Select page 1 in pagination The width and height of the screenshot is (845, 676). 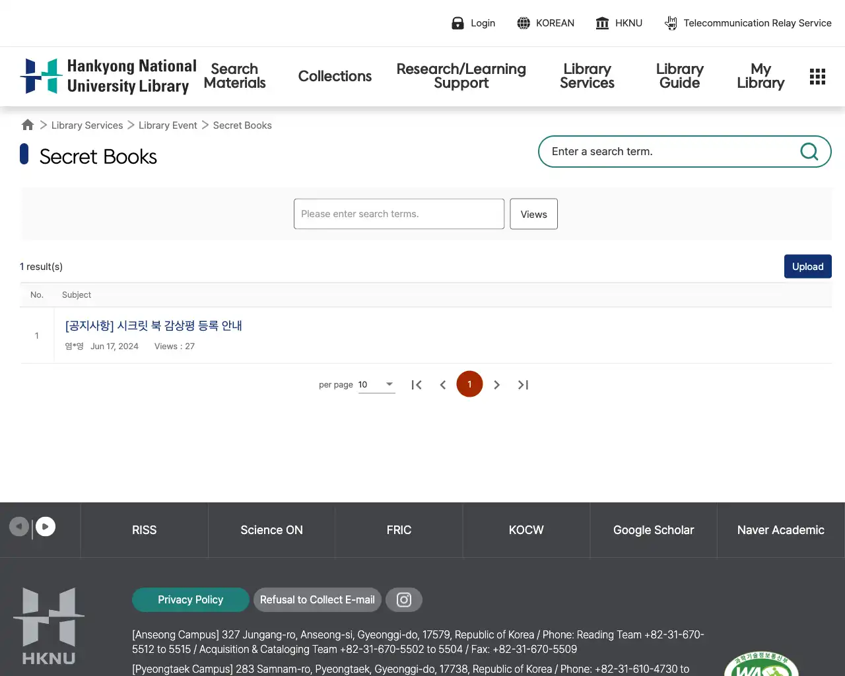click(x=469, y=384)
